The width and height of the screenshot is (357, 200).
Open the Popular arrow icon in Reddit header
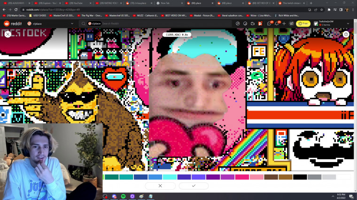tap(238, 23)
